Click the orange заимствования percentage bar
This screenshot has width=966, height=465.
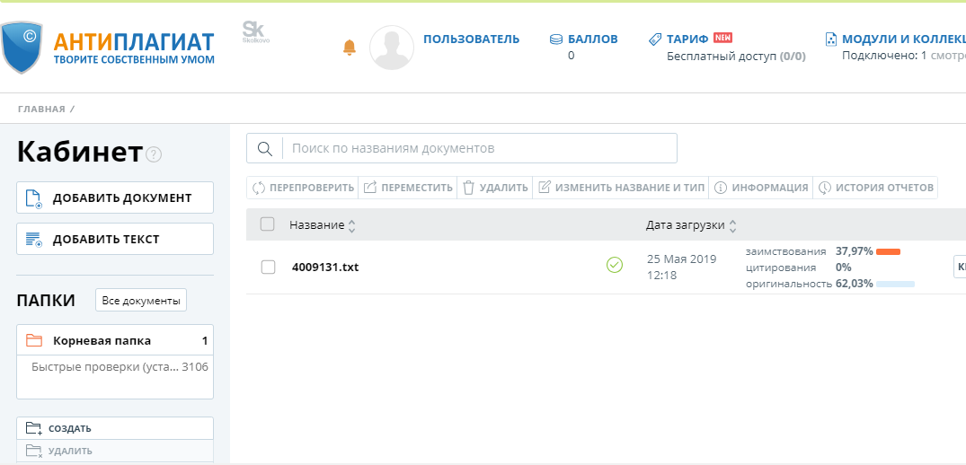pyautogui.click(x=888, y=251)
